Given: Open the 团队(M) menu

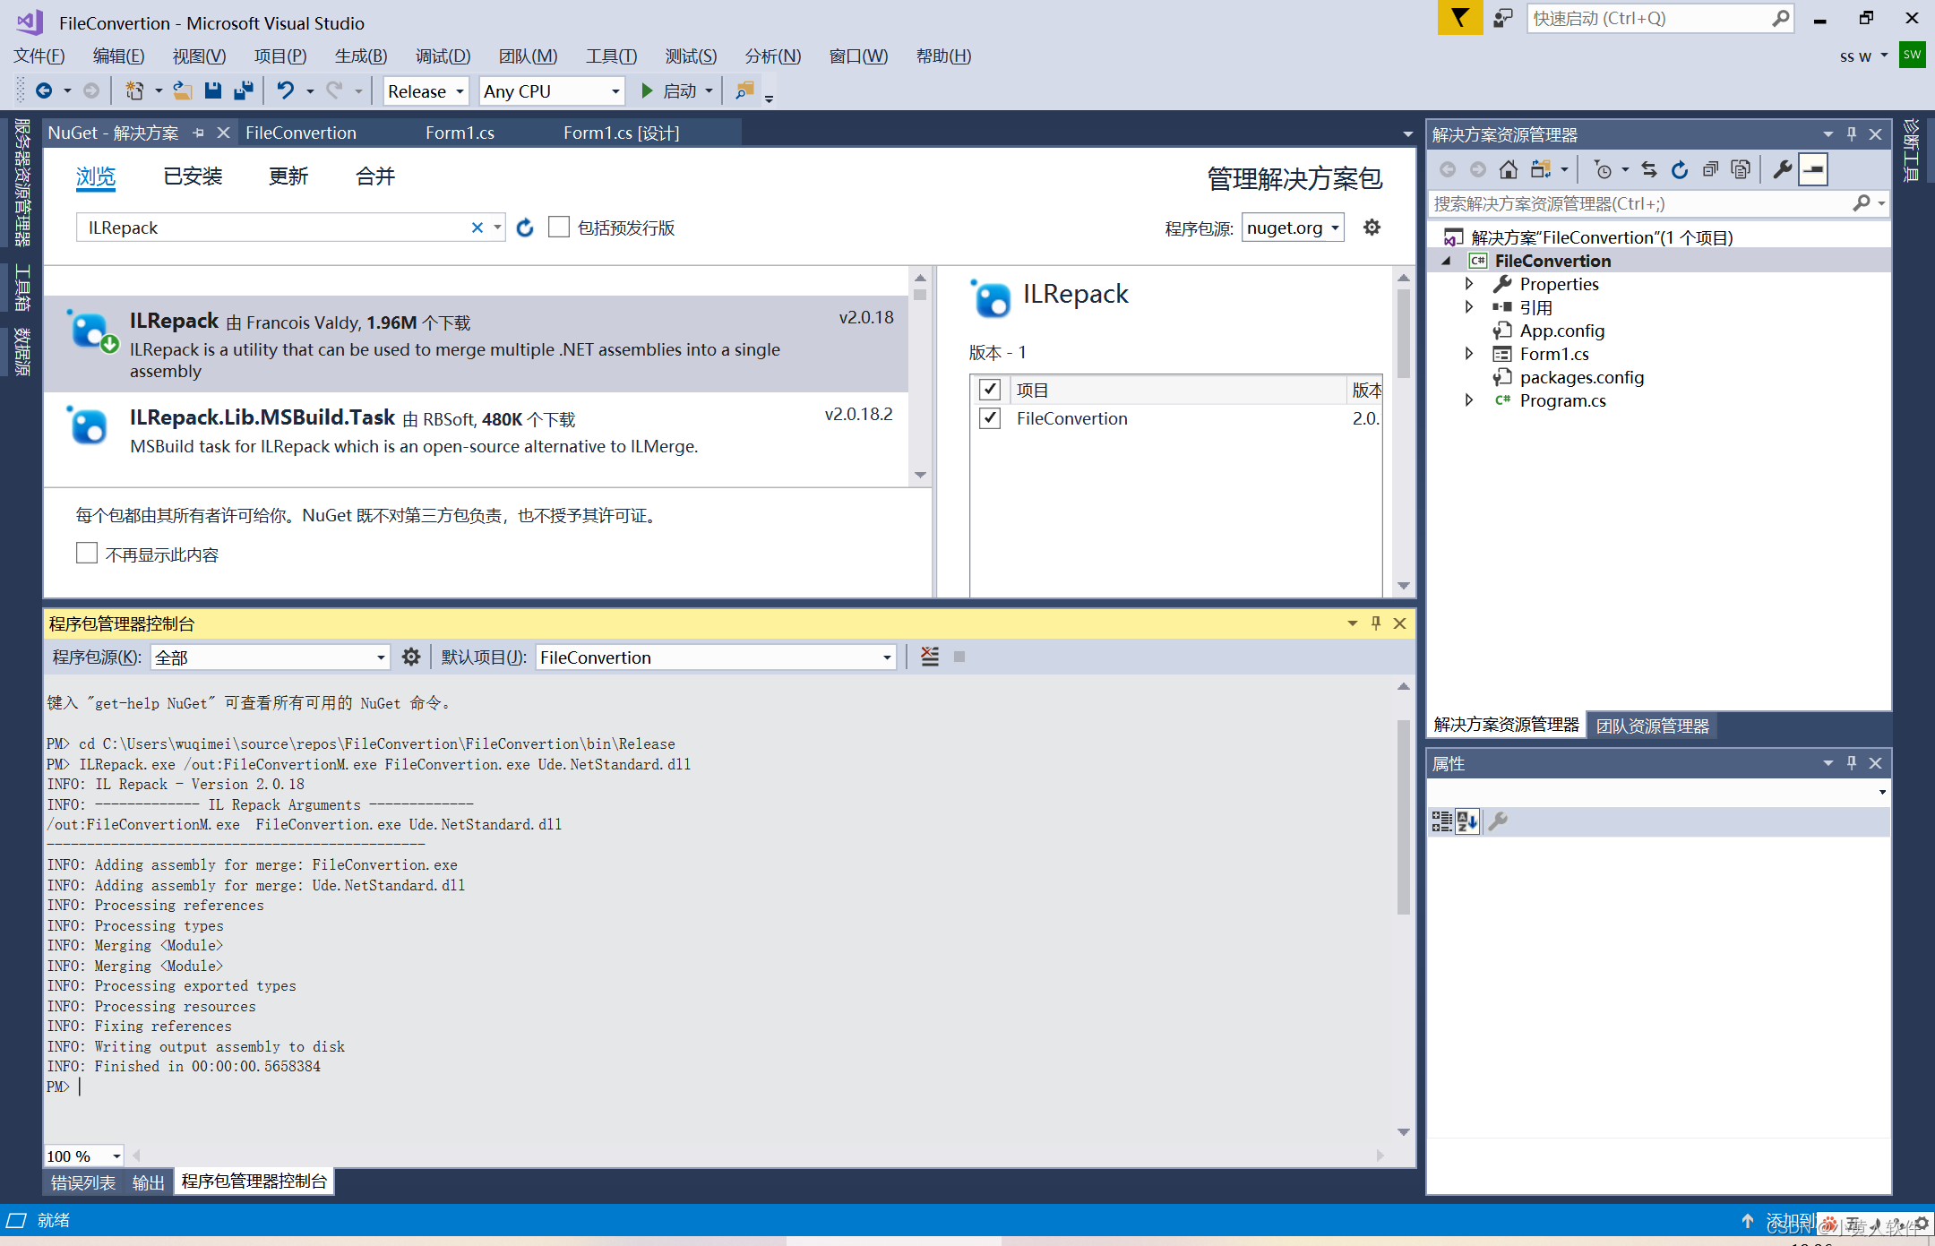Looking at the screenshot, I should [x=528, y=56].
